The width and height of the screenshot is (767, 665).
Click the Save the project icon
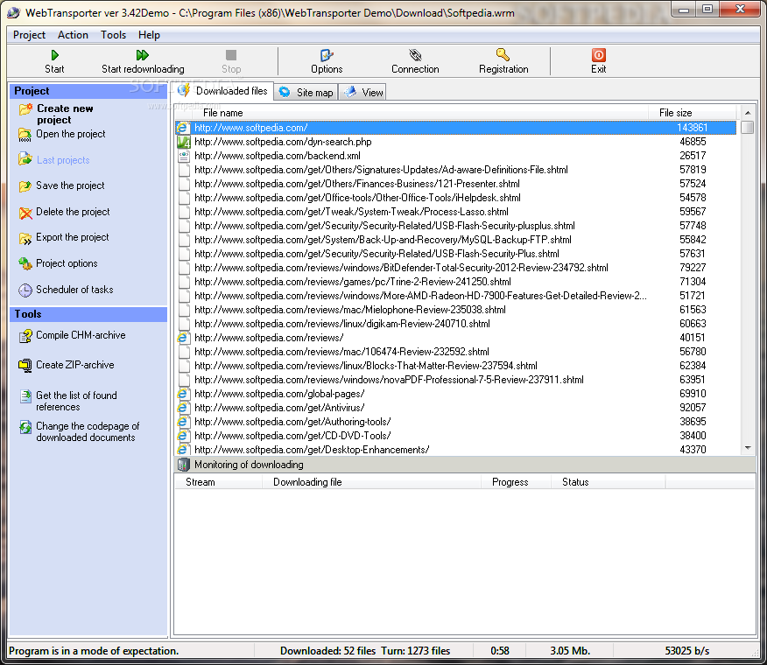point(25,186)
